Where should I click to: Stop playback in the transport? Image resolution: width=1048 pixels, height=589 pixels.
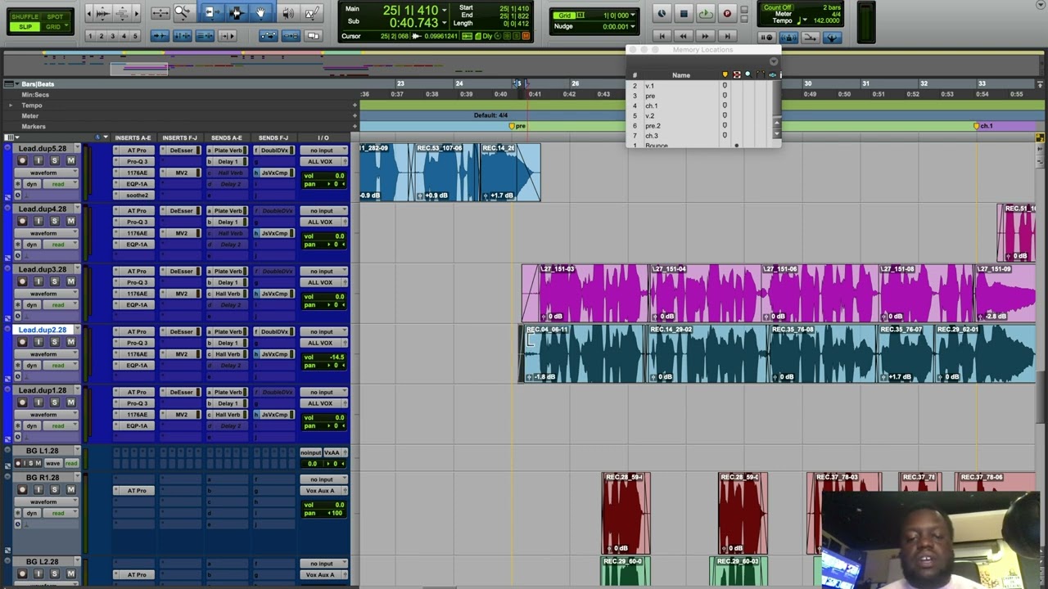click(x=684, y=13)
